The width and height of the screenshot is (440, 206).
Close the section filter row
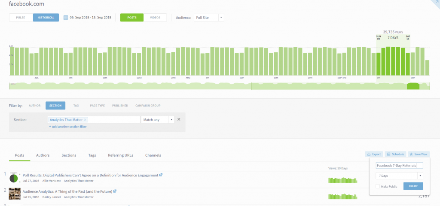pyautogui.click(x=179, y=119)
